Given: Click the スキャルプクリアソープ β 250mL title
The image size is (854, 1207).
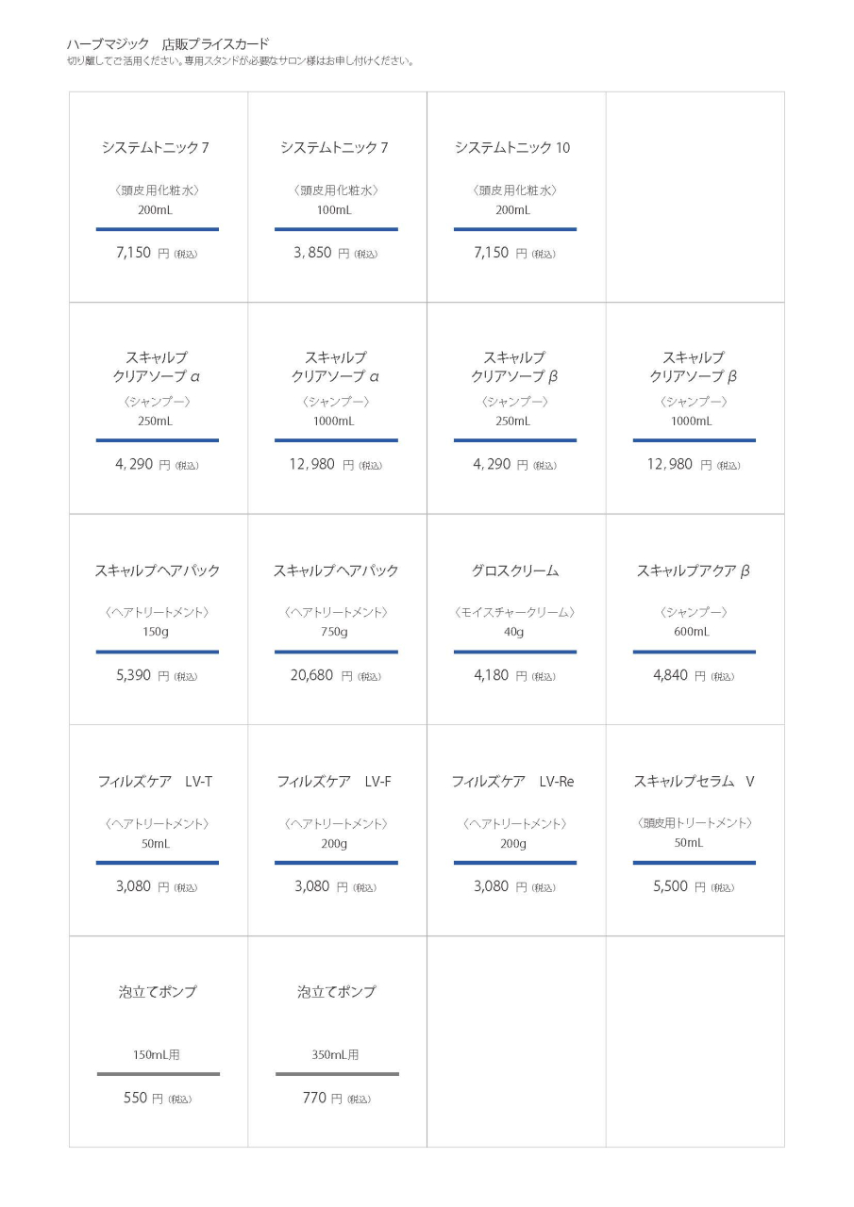Looking at the screenshot, I should [514, 367].
